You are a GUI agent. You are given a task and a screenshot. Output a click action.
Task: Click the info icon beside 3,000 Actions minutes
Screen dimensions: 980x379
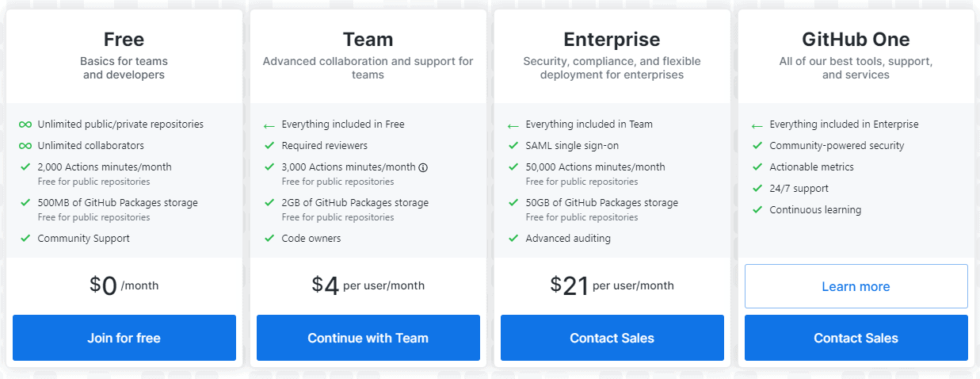pos(423,167)
